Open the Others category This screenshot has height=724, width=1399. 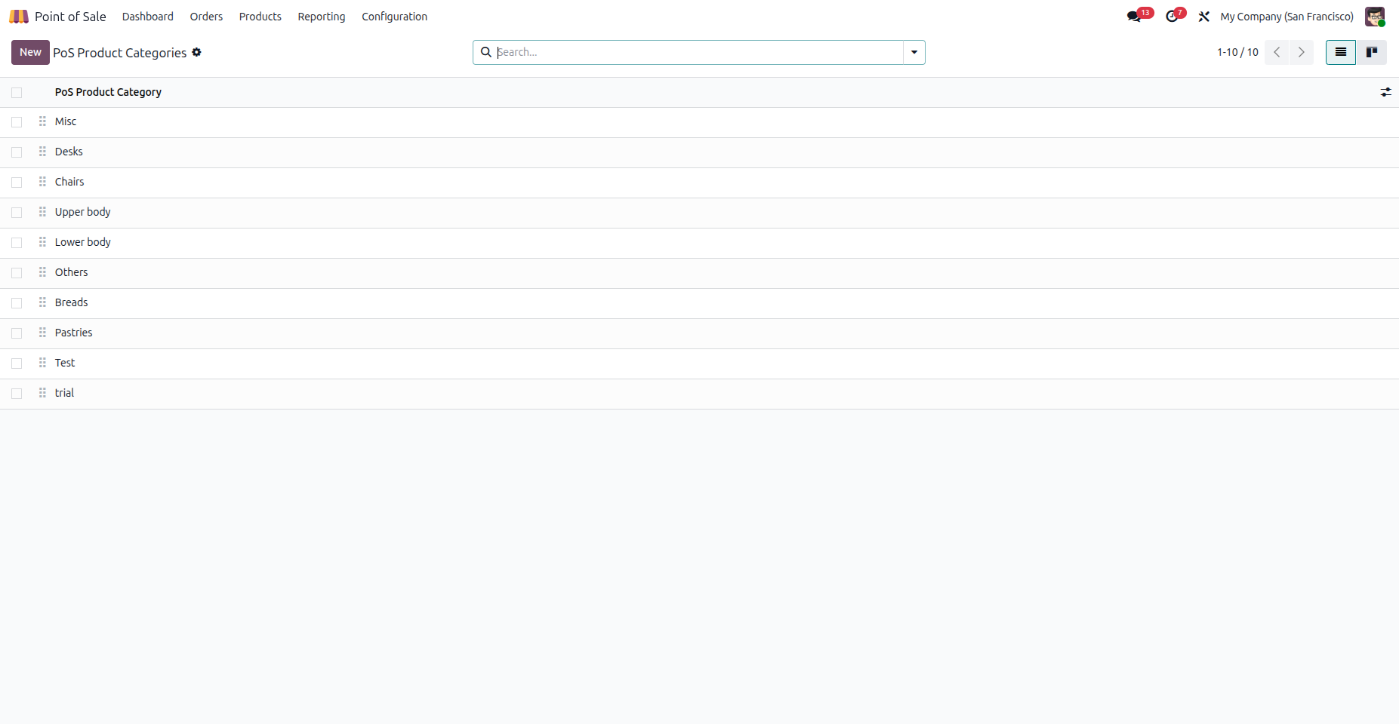tap(71, 272)
